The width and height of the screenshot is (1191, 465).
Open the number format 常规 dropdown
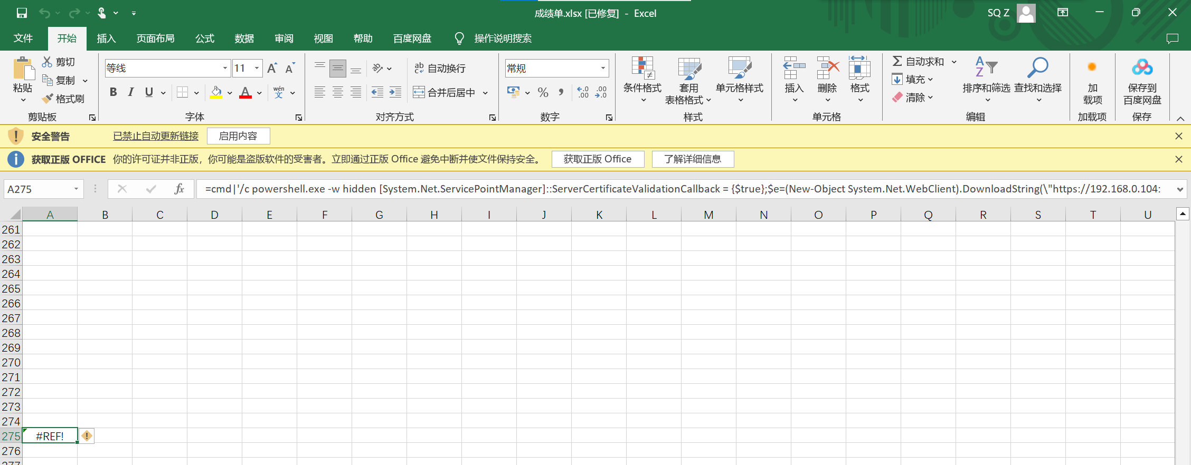[603, 68]
